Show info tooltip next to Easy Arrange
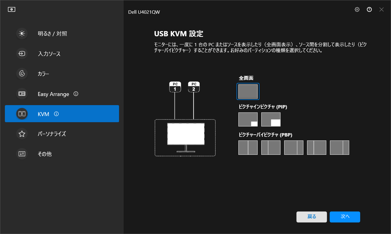The width and height of the screenshot is (391, 234). (x=76, y=94)
